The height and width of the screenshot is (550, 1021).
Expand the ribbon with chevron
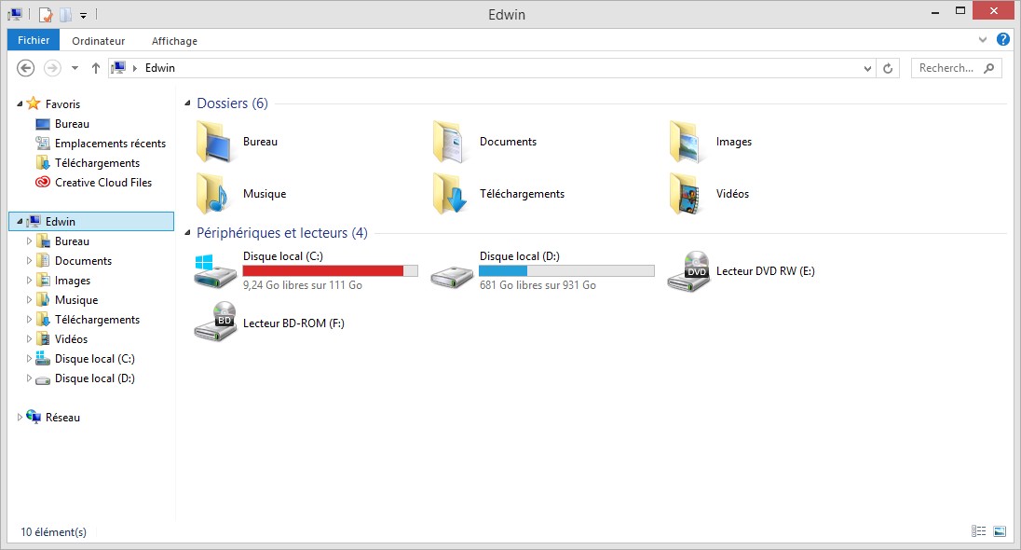pyautogui.click(x=983, y=40)
